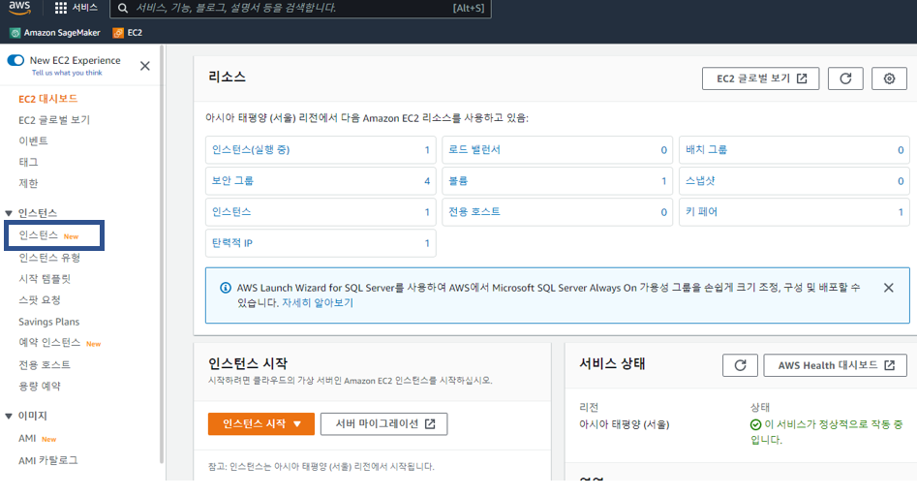Open 스냅샷 resource link

700,180
